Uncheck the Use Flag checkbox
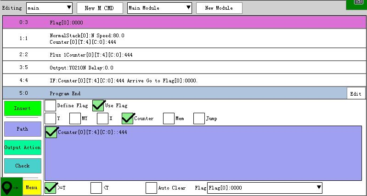This screenshot has height=196, width=367. [x=98, y=105]
